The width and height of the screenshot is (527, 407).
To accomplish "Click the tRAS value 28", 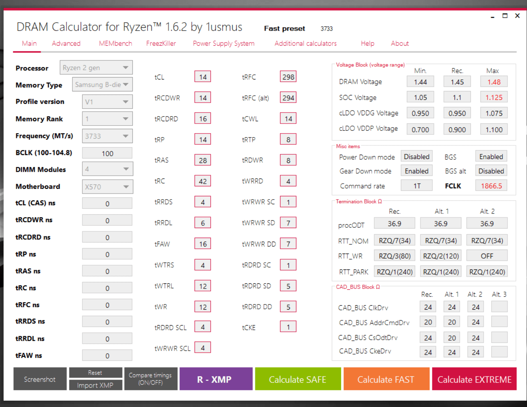I will pyautogui.click(x=203, y=160).
